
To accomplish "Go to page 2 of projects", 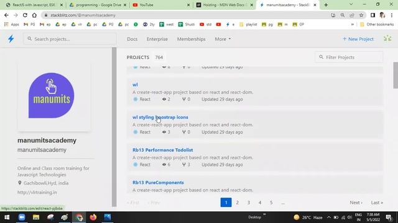I will [238, 203].
